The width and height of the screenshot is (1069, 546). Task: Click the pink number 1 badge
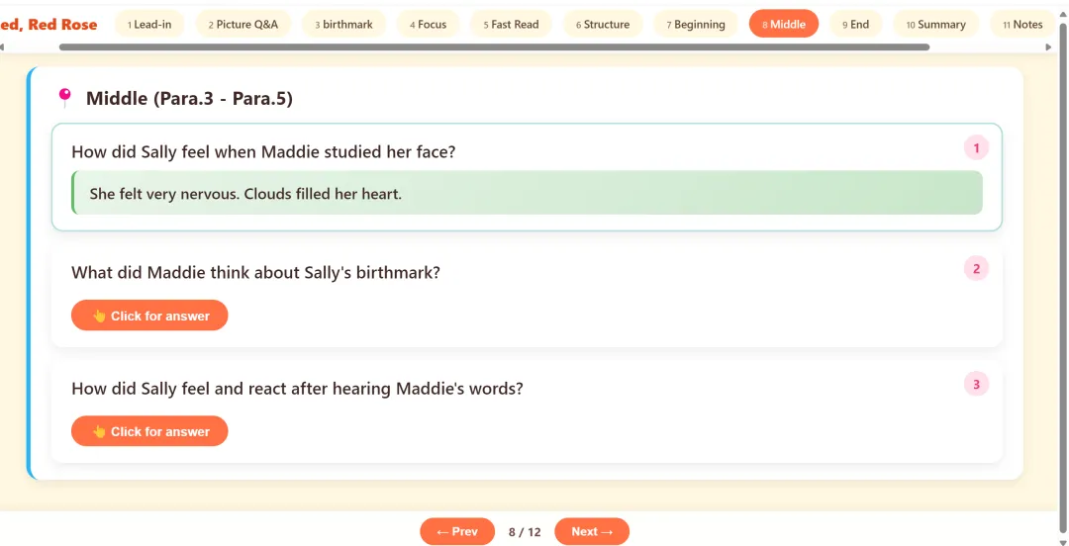click(976, 148)
